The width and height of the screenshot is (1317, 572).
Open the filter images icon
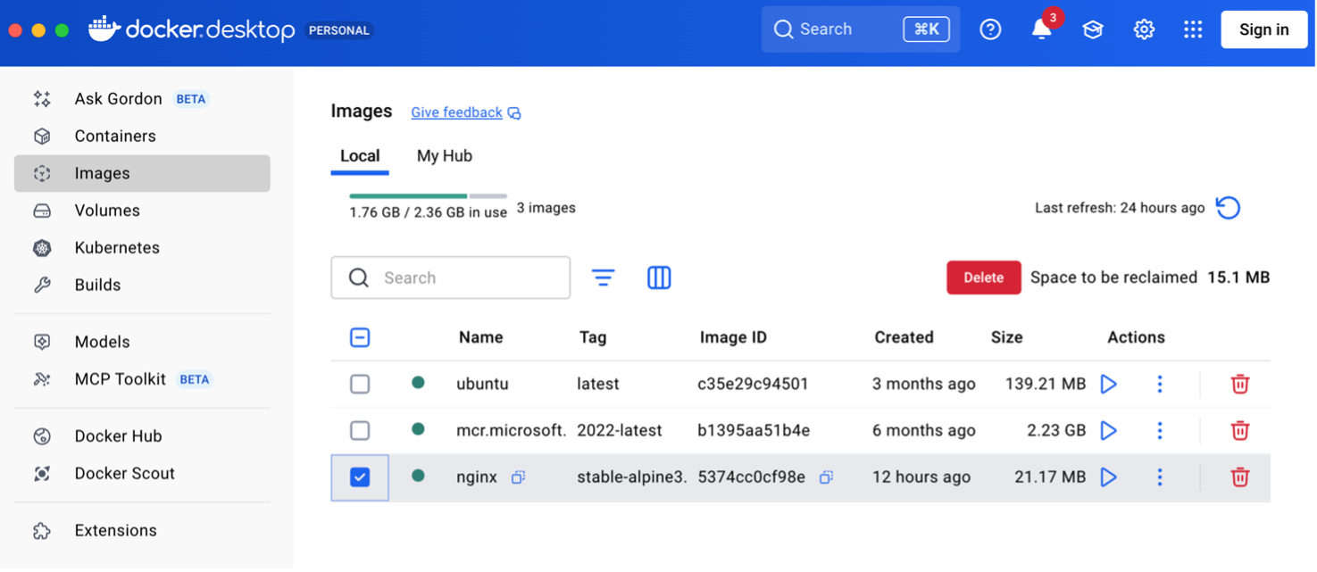[x=604, y=278]
